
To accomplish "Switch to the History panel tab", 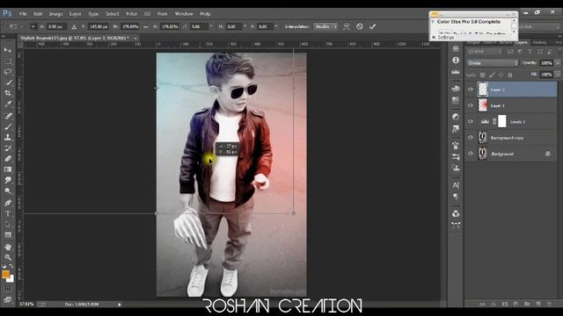I will 539,43.
